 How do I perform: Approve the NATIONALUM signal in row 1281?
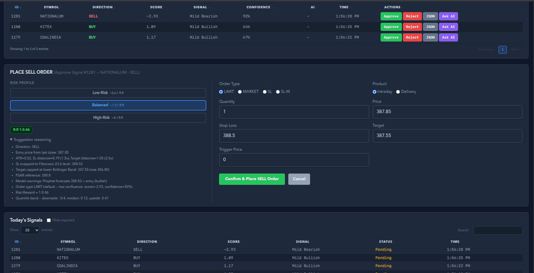click(x=391, y=16)
